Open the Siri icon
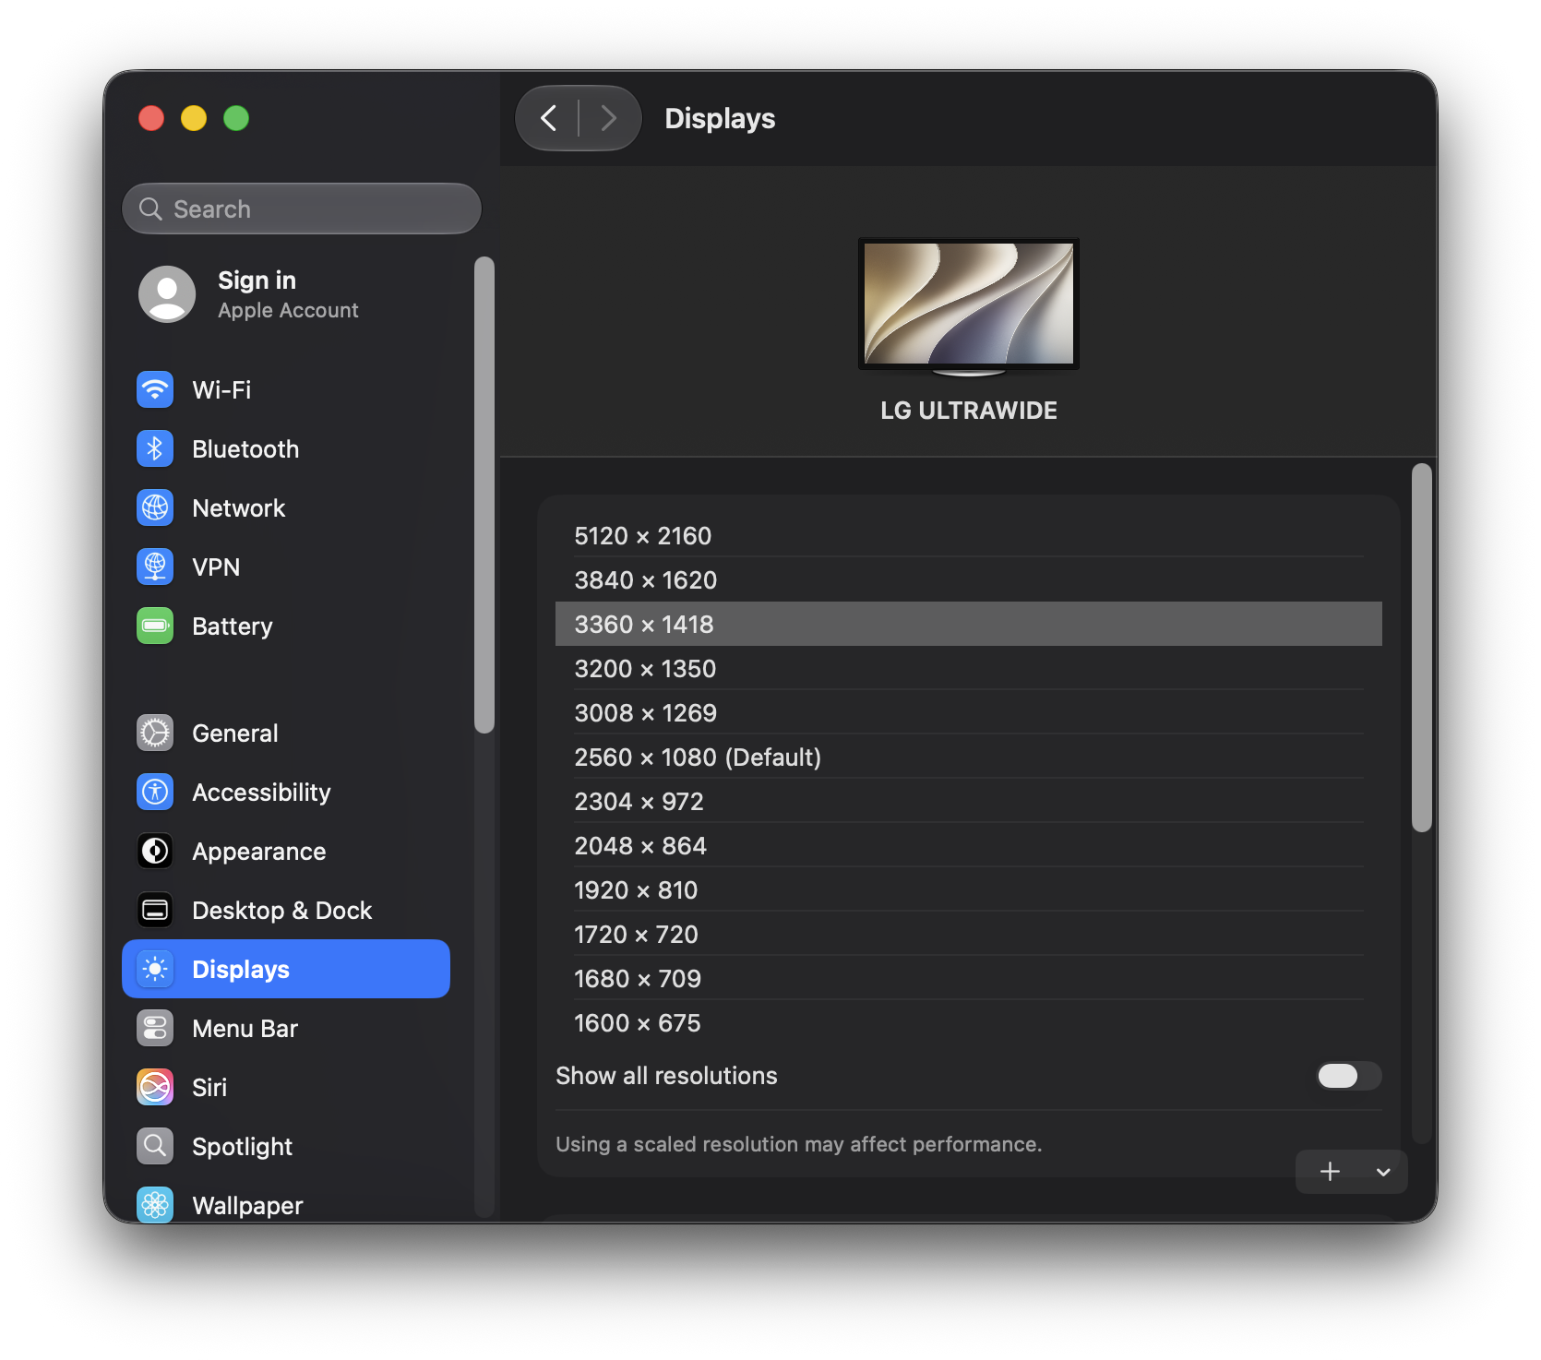The width and height of the screenshot is (1541, 1360). (x=155, y=1087)
